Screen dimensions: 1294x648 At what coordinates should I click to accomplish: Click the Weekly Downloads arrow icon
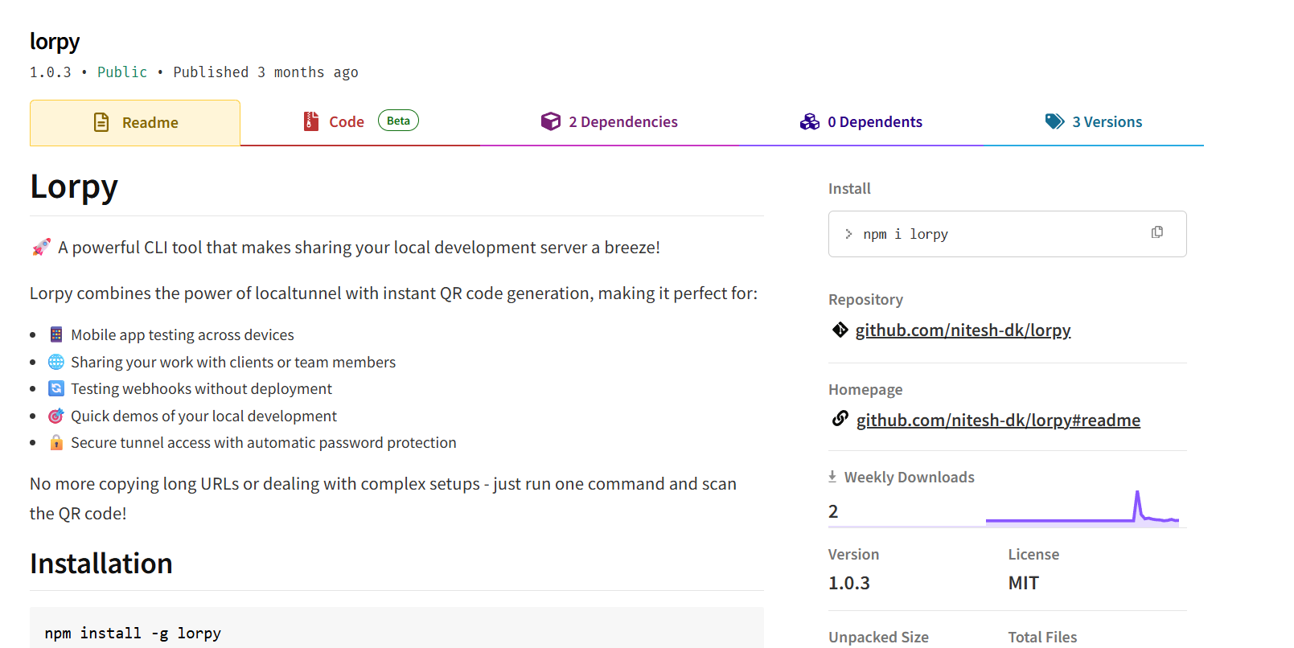pyautogui.click(x=832, y=477)
